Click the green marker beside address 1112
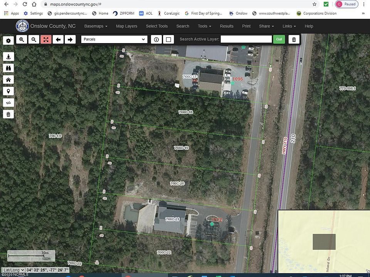Viewport: 370px width, 277px height. pyautogui.click(x=212, y=224)
